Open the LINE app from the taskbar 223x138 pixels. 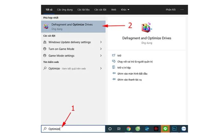[x=165, y=129]
